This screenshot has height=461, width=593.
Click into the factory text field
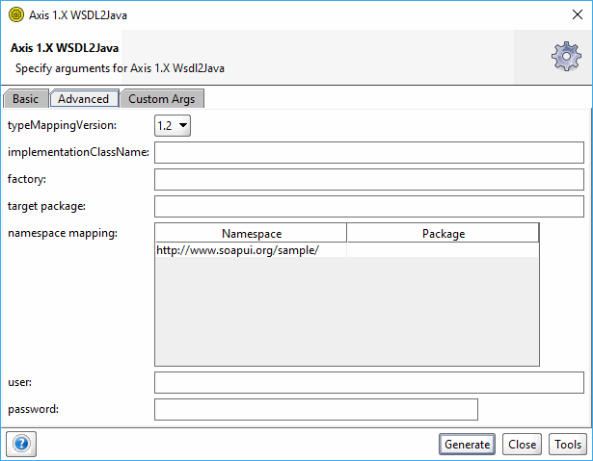[x=369, y=179]
